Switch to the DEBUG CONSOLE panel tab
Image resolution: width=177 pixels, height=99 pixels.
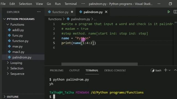[x=115, y=70]
